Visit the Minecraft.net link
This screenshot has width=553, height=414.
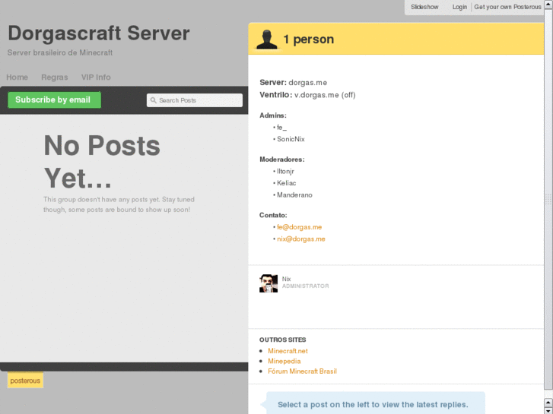[288, 351]
